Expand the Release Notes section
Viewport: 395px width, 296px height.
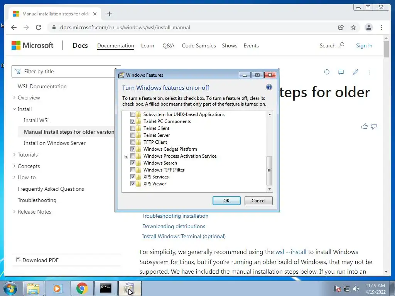pos(14,212)
